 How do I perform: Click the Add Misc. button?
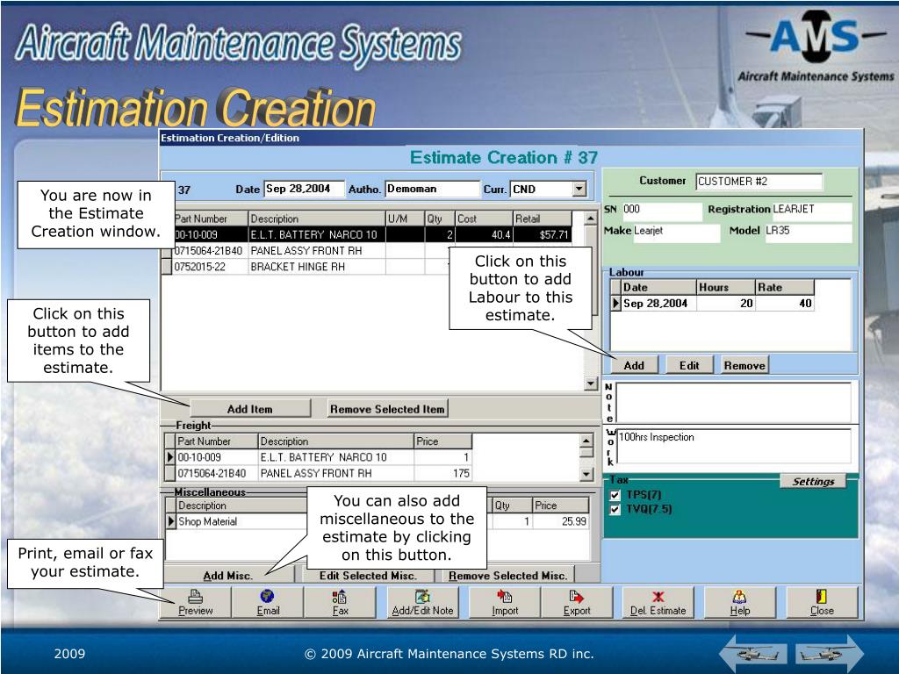click(227, 576)
